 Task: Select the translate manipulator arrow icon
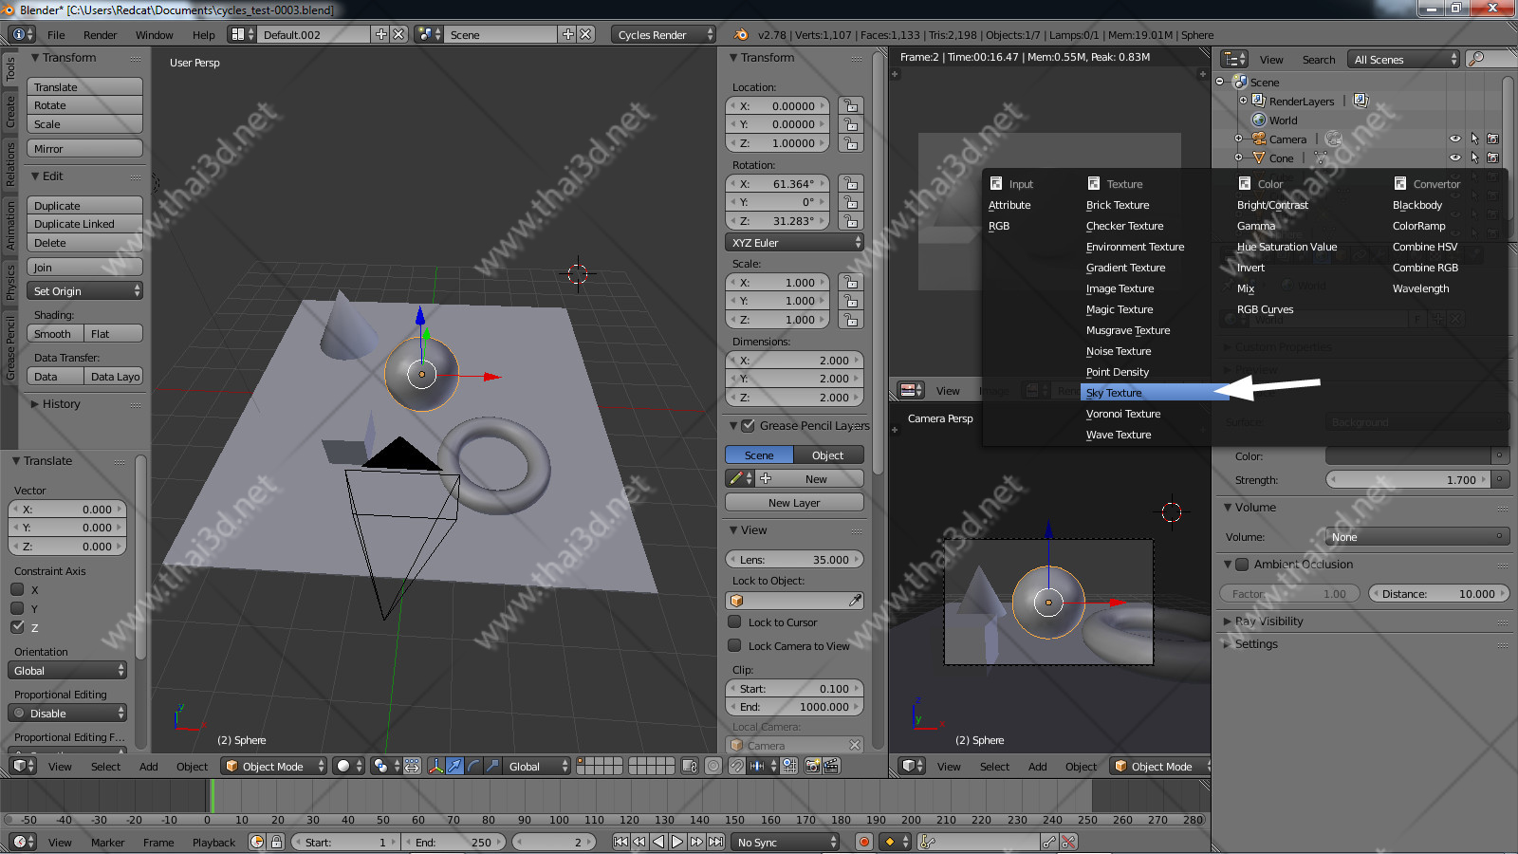454,767
